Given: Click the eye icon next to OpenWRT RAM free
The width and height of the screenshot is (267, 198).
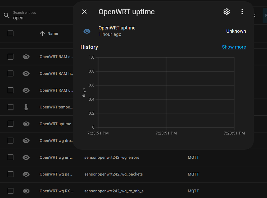Looking at the screenshot, I should coord(26,73).
